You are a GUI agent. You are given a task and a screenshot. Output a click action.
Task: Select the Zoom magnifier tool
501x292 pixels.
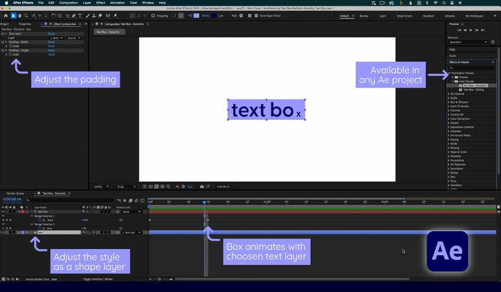26,15
